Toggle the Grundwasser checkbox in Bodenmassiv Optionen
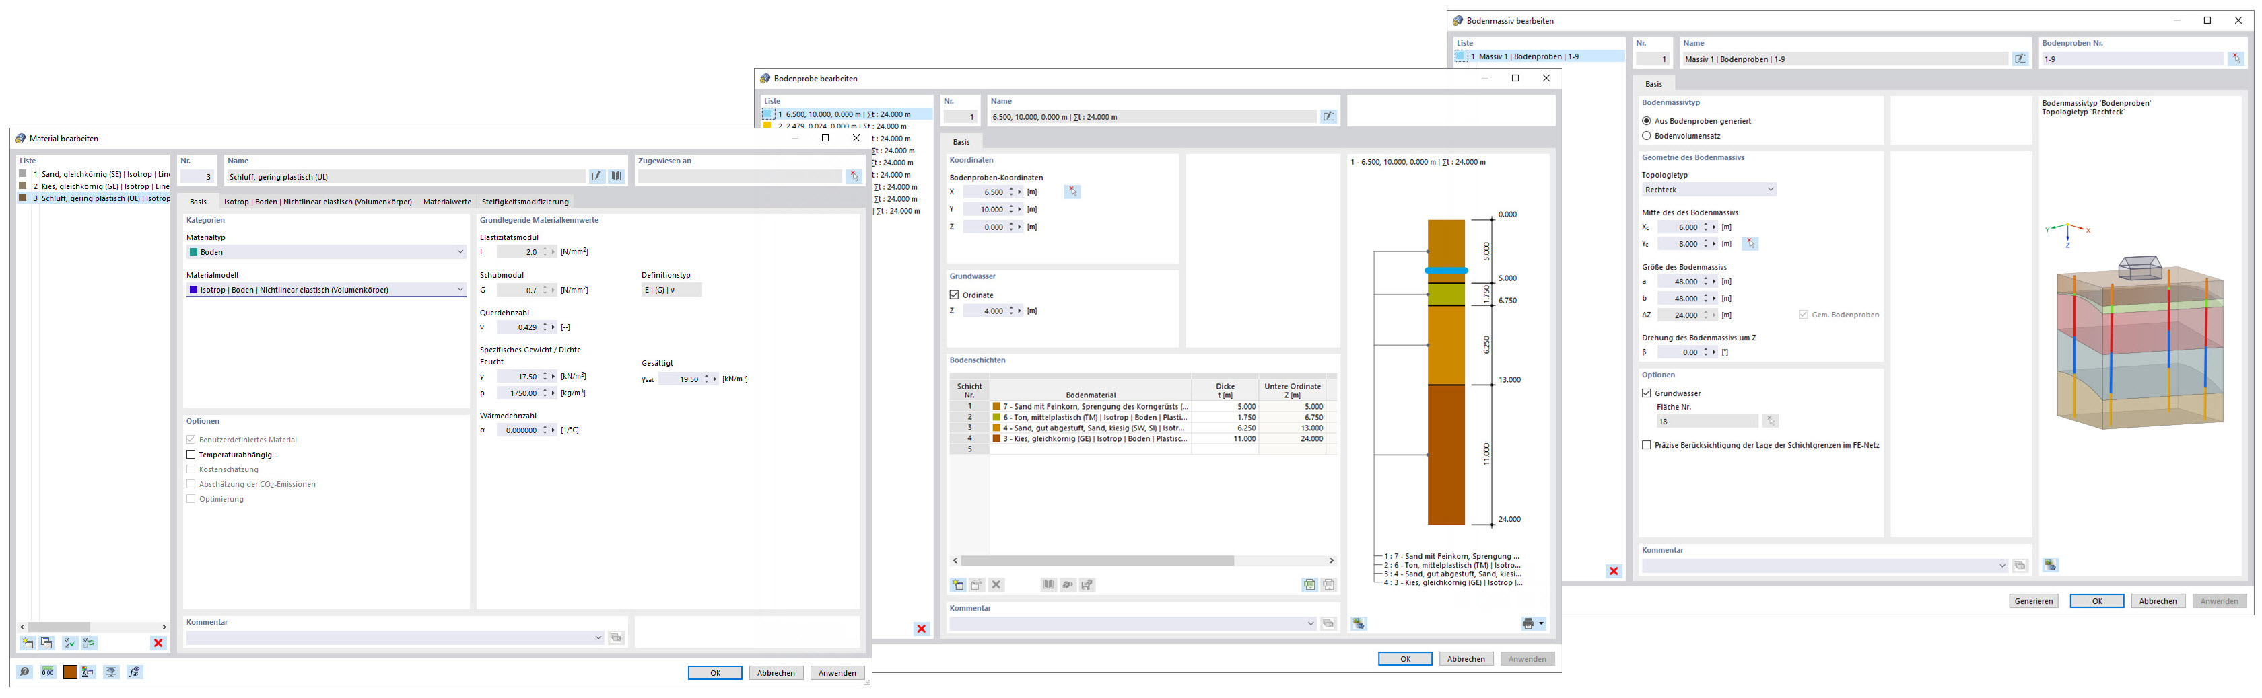 (1647, 393)
